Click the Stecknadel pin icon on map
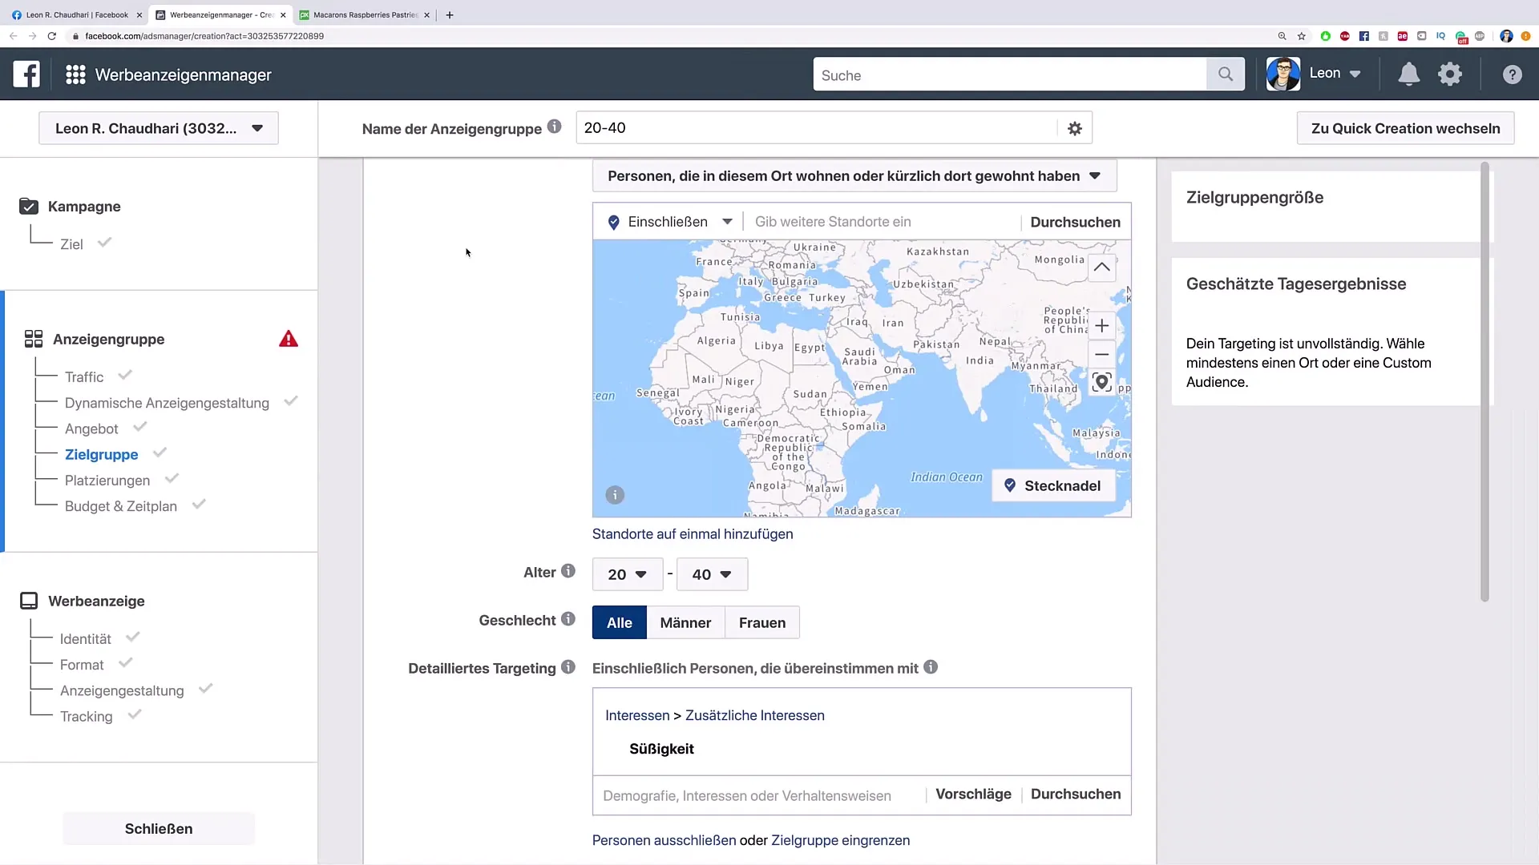The image size is (1539, 865). [x=1008, y=486]
